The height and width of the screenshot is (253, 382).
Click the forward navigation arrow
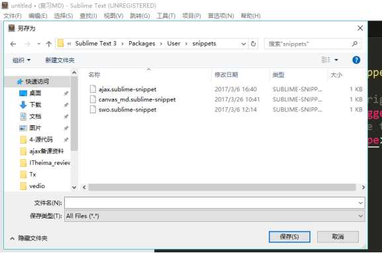pyautogui.click(x=27, y=44)
